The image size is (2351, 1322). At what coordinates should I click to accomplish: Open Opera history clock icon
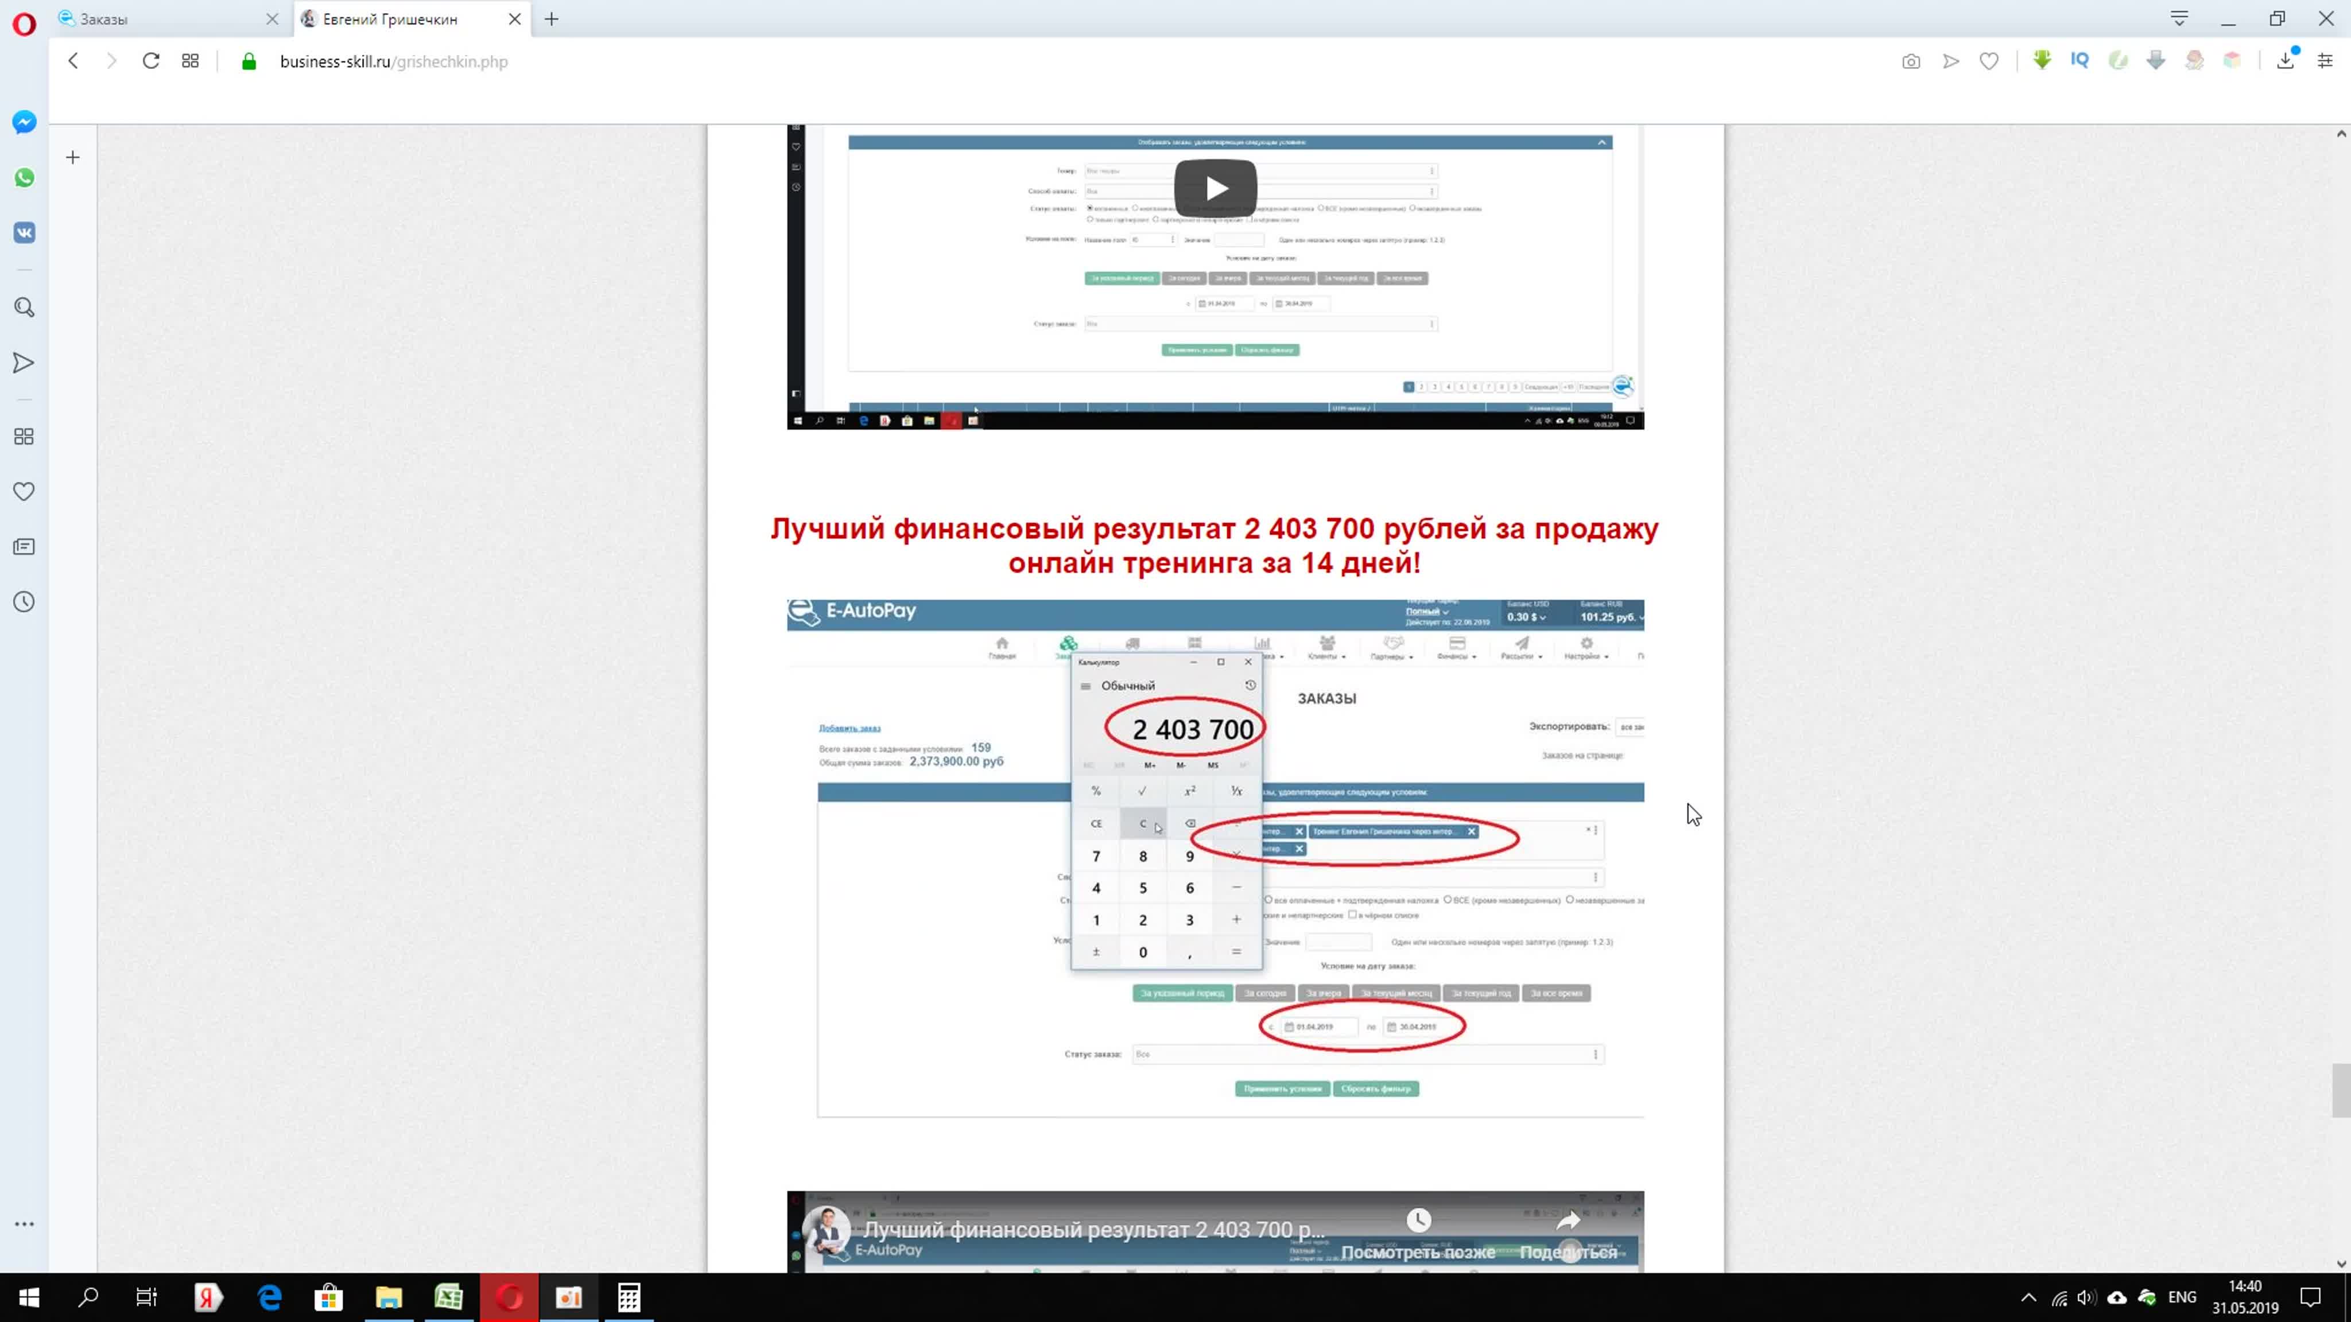[x=25, y=602]
